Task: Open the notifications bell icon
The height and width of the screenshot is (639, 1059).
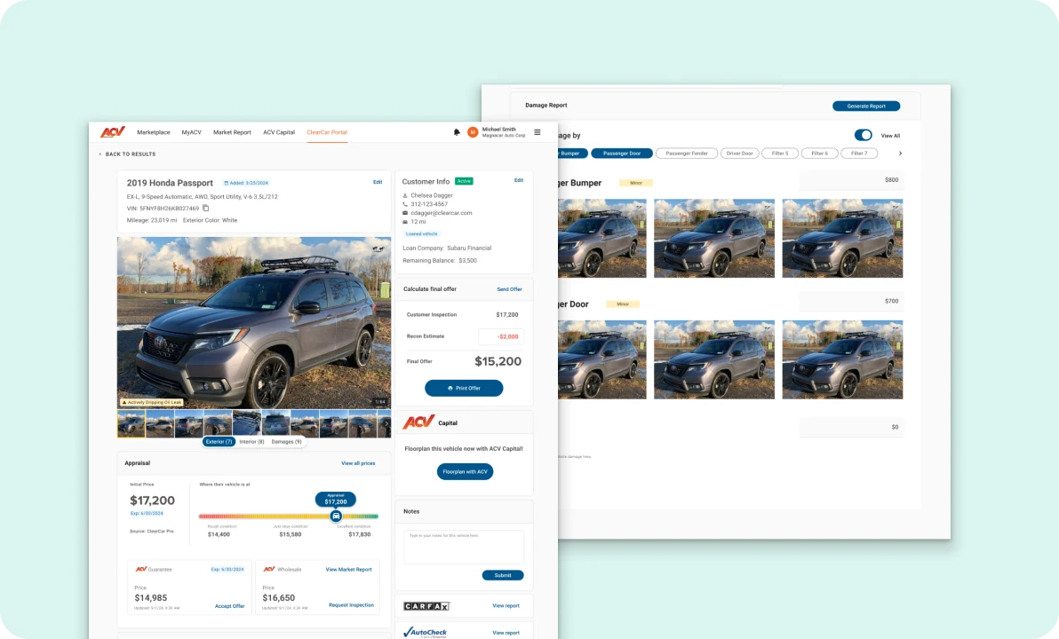Action: coord(457,132)
